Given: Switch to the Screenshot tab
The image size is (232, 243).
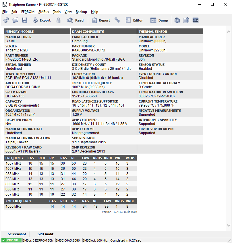Looking at the screenshot, I should 17,234.
